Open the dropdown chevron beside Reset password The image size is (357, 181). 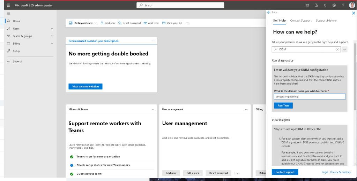[237, 173]
